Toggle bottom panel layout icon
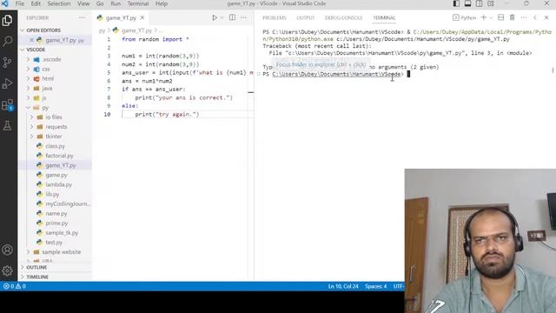The height and width of the screenshot is (313, 556). coord(467,3)
